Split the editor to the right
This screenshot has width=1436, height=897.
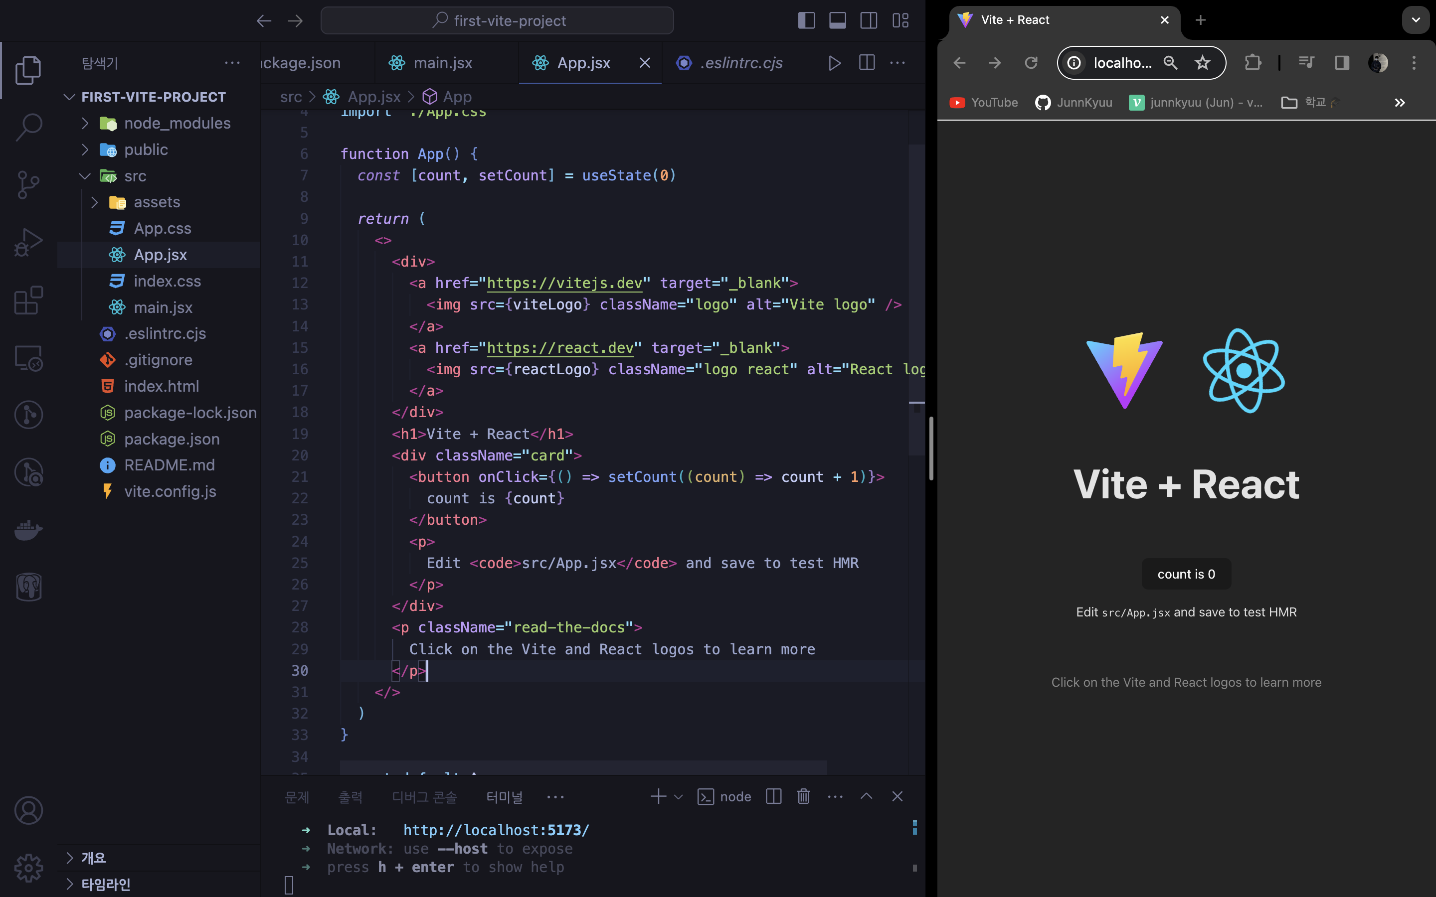(867, 63)
